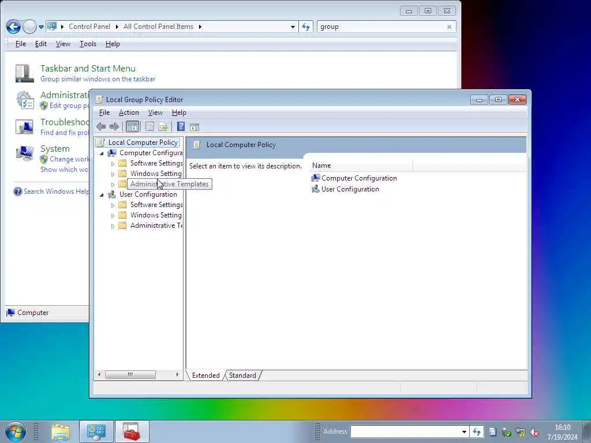Open Tools menu in Control Panel window
591x443 pixels.
point(88,44)
